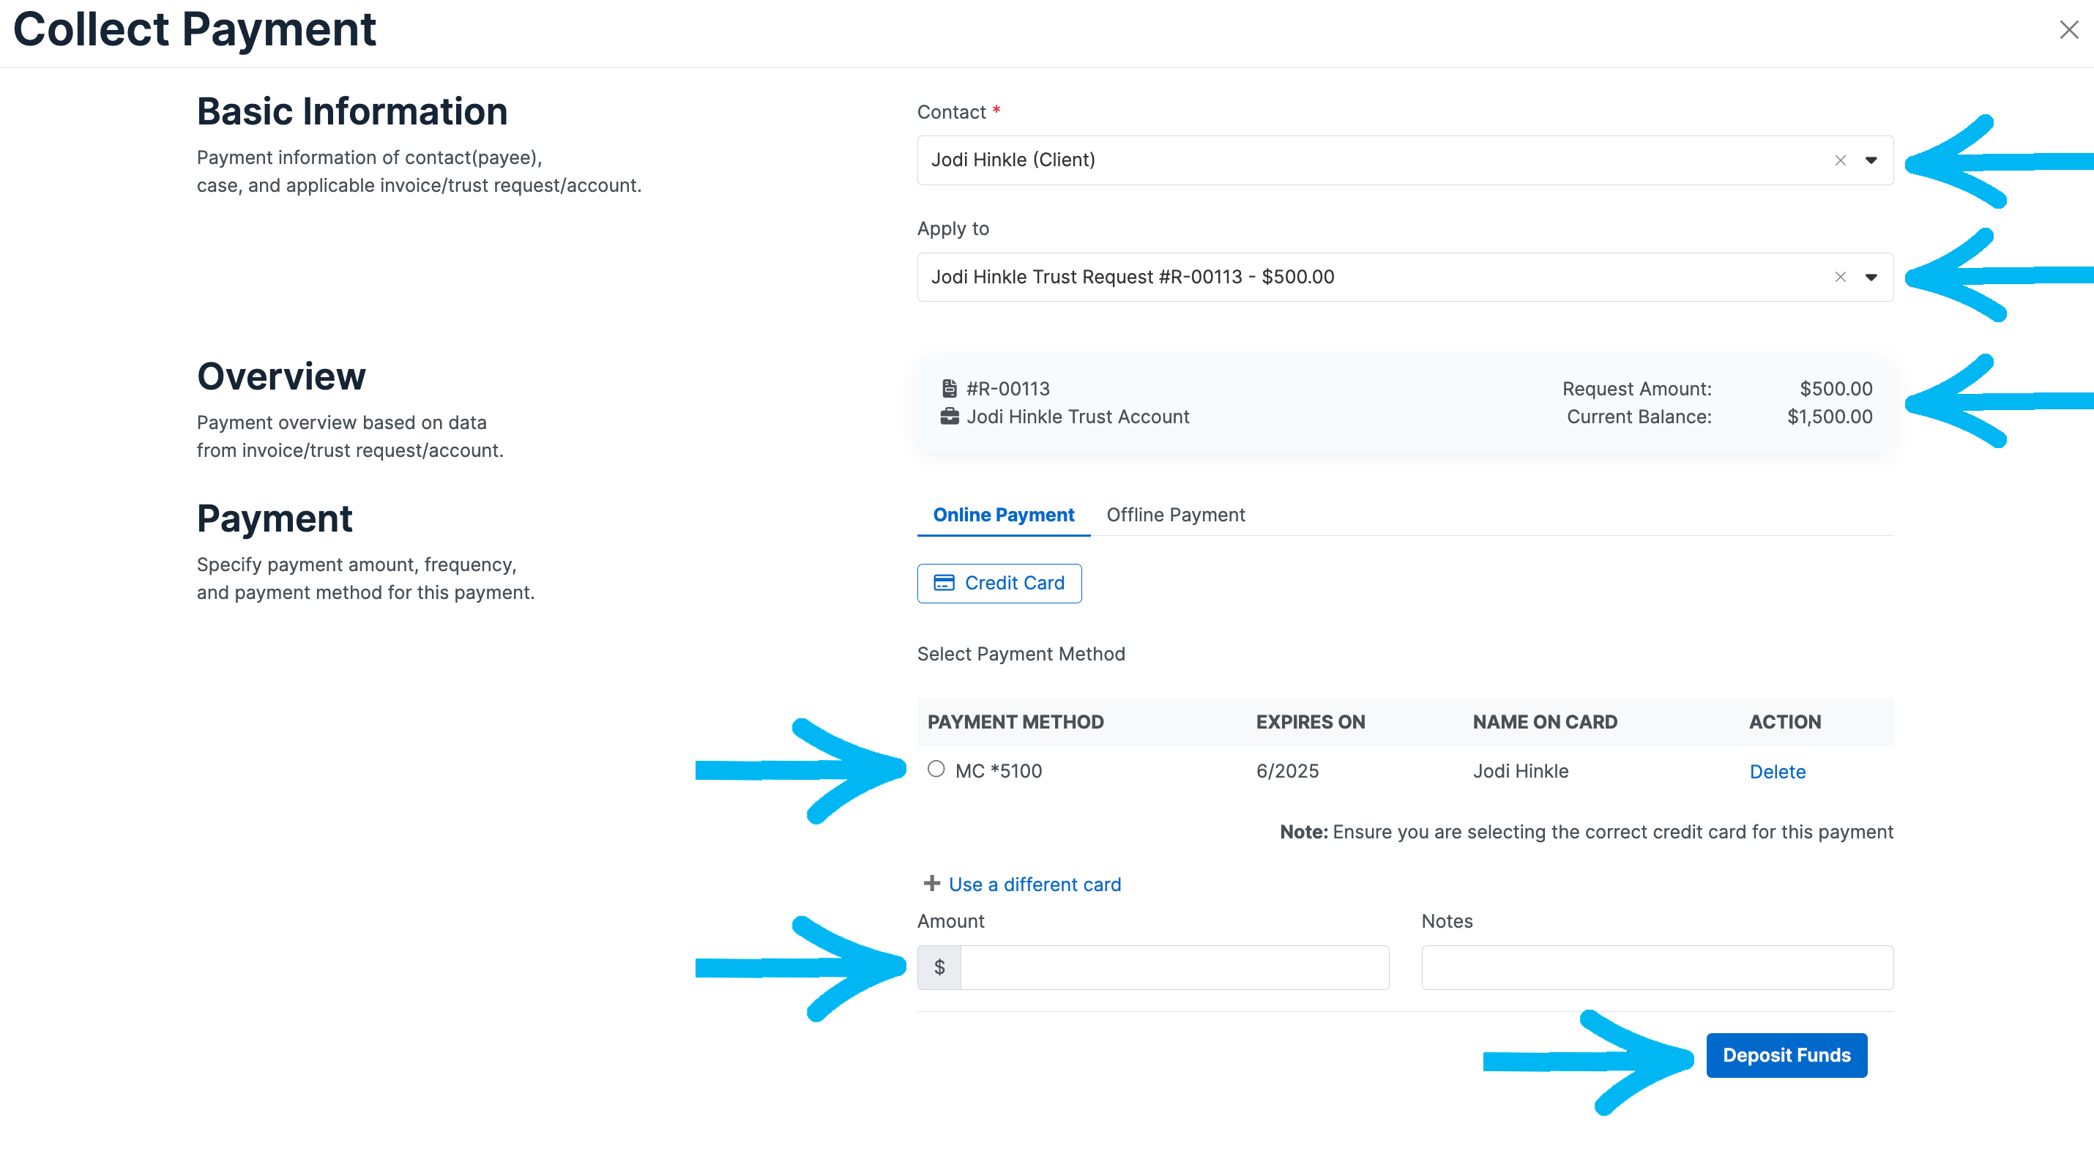This screenshot has height=1154, width=2094.
Task: Focus the Amount input field
Action: [1174, 967]
